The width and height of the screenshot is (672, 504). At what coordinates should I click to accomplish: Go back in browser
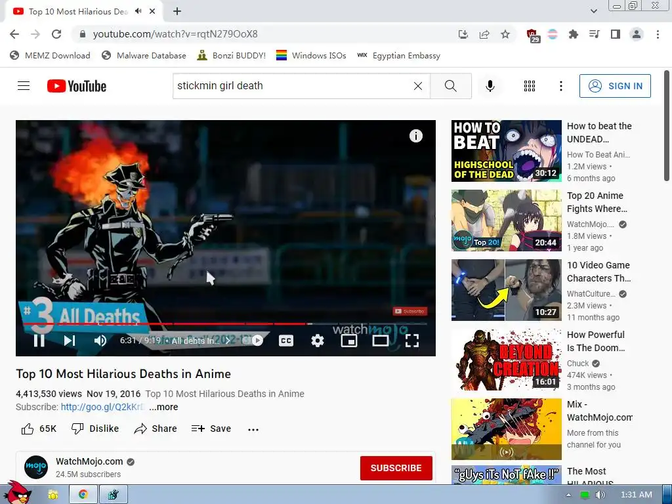coord(14,34)
